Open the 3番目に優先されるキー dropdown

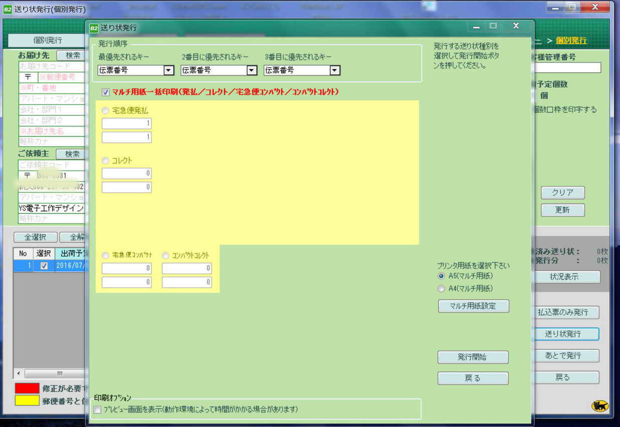(x=335, y=71)
